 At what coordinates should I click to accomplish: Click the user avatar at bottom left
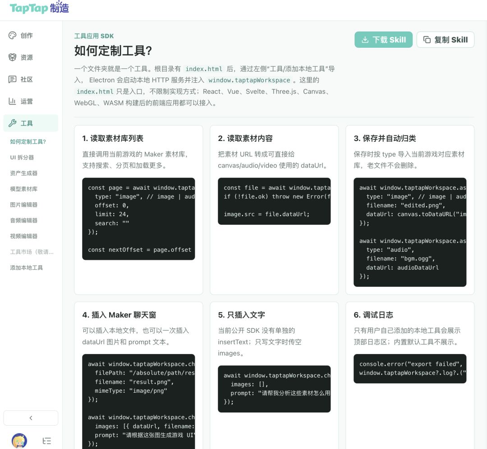(19, 440)
